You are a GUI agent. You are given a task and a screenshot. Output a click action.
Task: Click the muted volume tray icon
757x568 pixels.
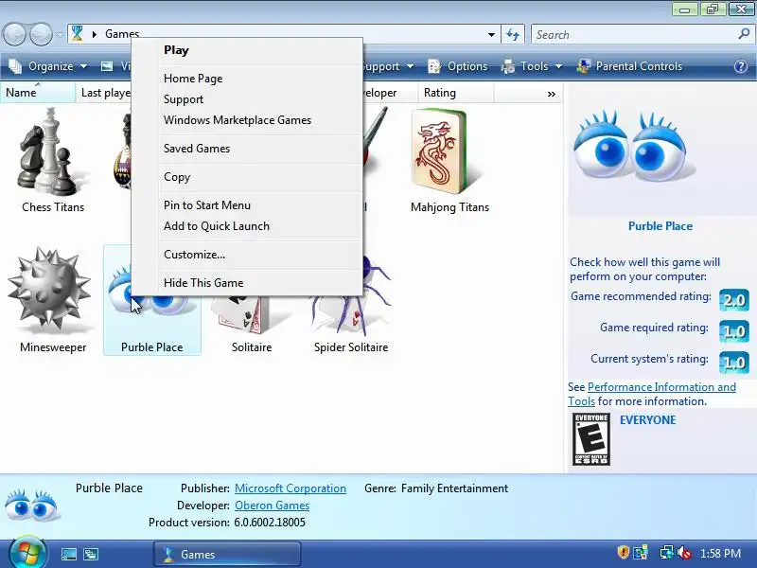click(684, 553)
